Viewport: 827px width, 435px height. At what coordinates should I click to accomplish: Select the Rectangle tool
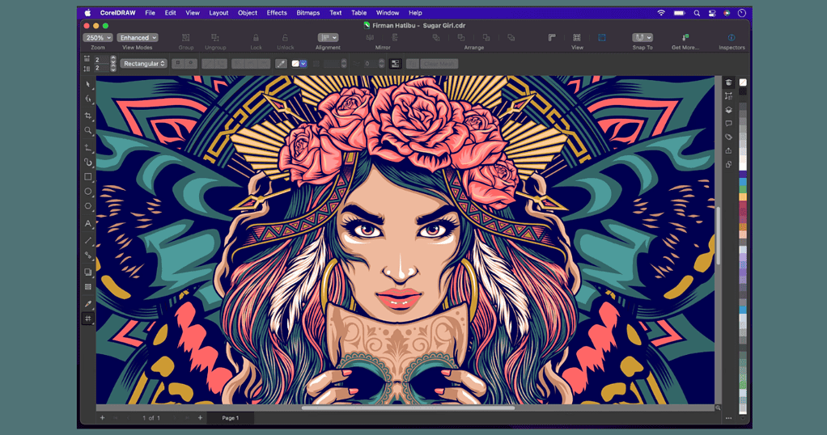coord(88,176)
